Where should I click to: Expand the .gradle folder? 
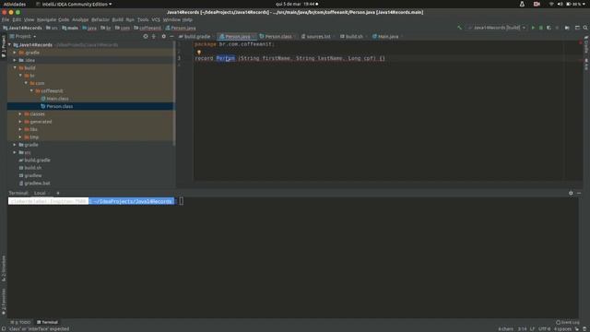pyautogui.click(x=15, y=53)
